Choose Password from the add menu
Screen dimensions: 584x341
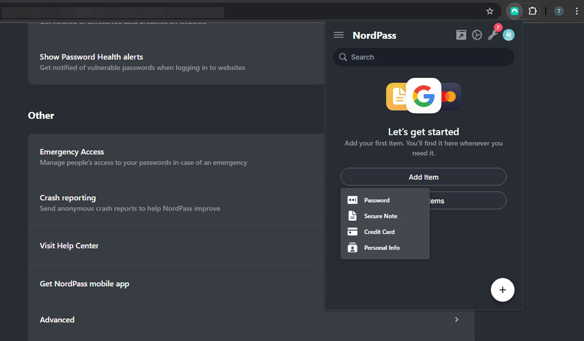(385, 200)
